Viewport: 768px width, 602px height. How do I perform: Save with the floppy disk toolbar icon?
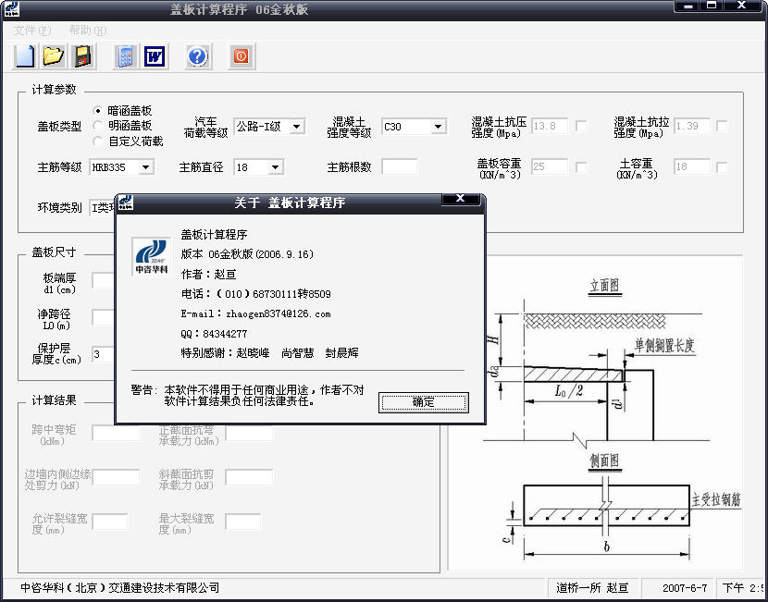pos(83,56)
